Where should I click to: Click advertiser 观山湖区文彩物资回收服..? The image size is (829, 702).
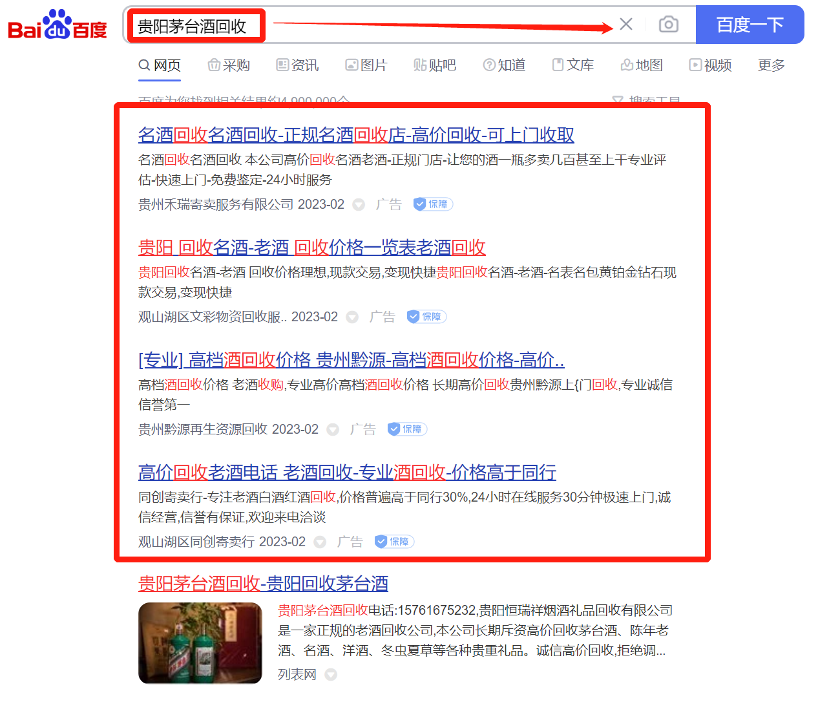click(x=213, y=317)
